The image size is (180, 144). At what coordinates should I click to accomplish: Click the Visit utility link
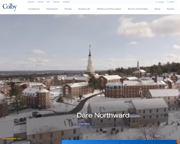[x=48, y=2]
